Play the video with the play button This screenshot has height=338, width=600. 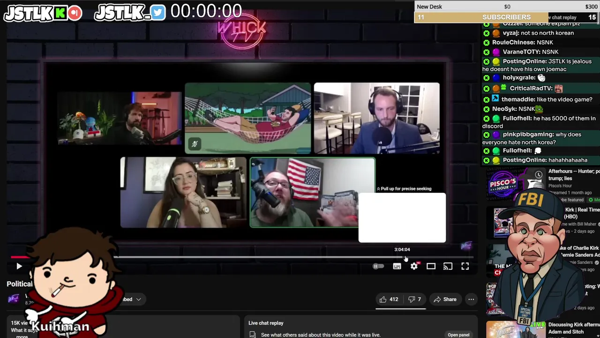pyautogui.click(x=19, y=266)
